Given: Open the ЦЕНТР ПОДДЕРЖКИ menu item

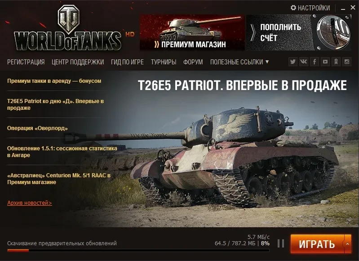Looking at the screenshot, I should (x=78, y=62).
